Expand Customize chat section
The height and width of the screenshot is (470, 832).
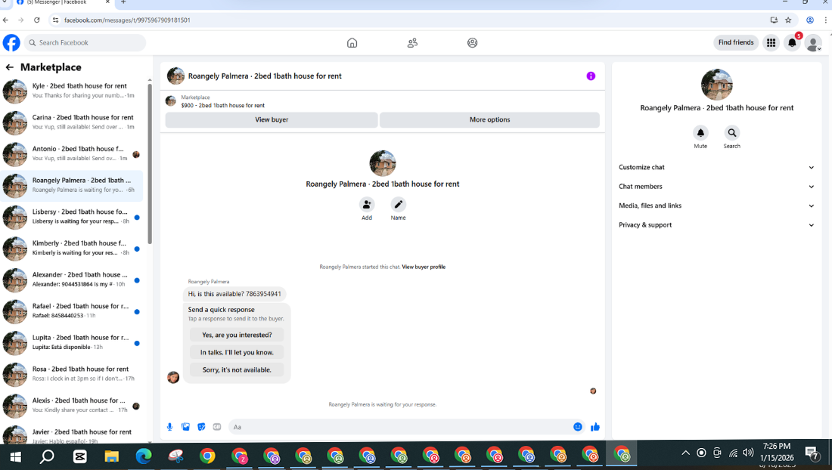(x=716, y=168)
